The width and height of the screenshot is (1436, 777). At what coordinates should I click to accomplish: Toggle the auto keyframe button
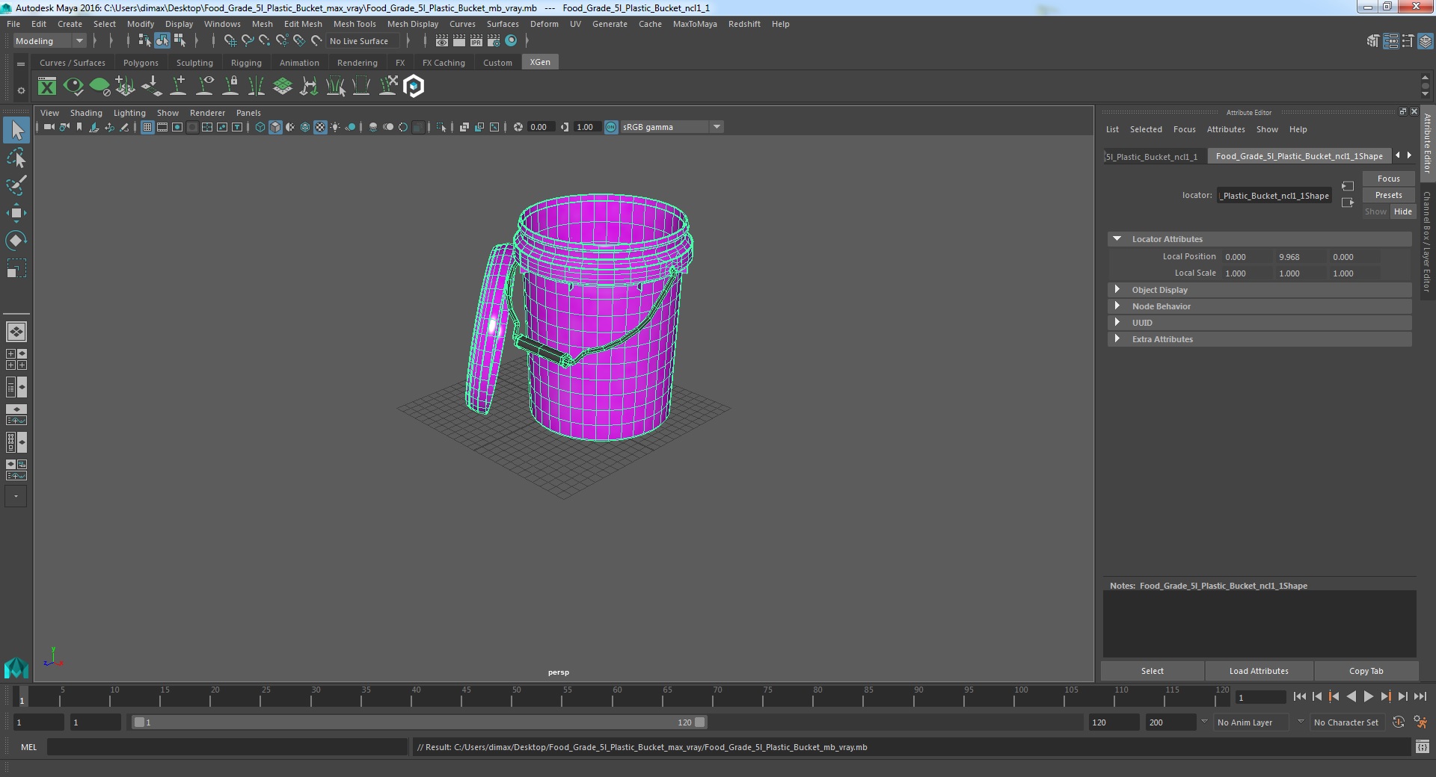point(1399,722)
